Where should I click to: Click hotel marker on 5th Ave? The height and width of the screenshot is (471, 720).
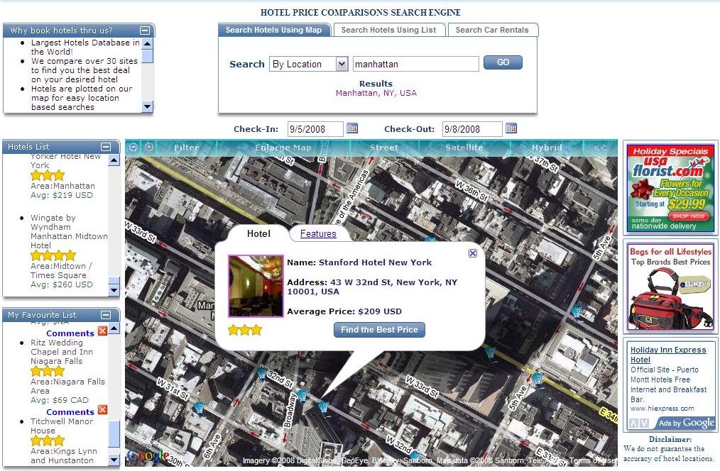click(x=536, y=379)
